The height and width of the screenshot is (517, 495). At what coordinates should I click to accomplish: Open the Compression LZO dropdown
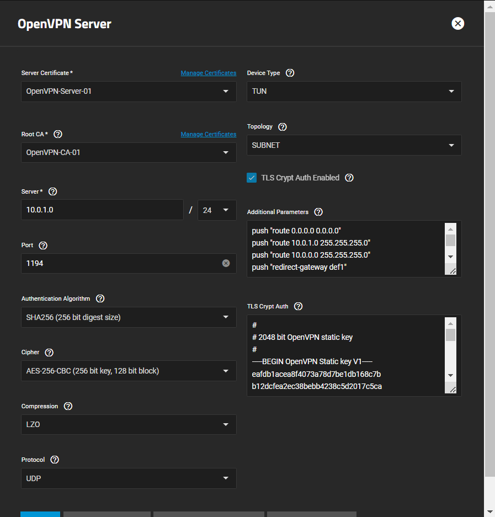(x=129, y=424)
